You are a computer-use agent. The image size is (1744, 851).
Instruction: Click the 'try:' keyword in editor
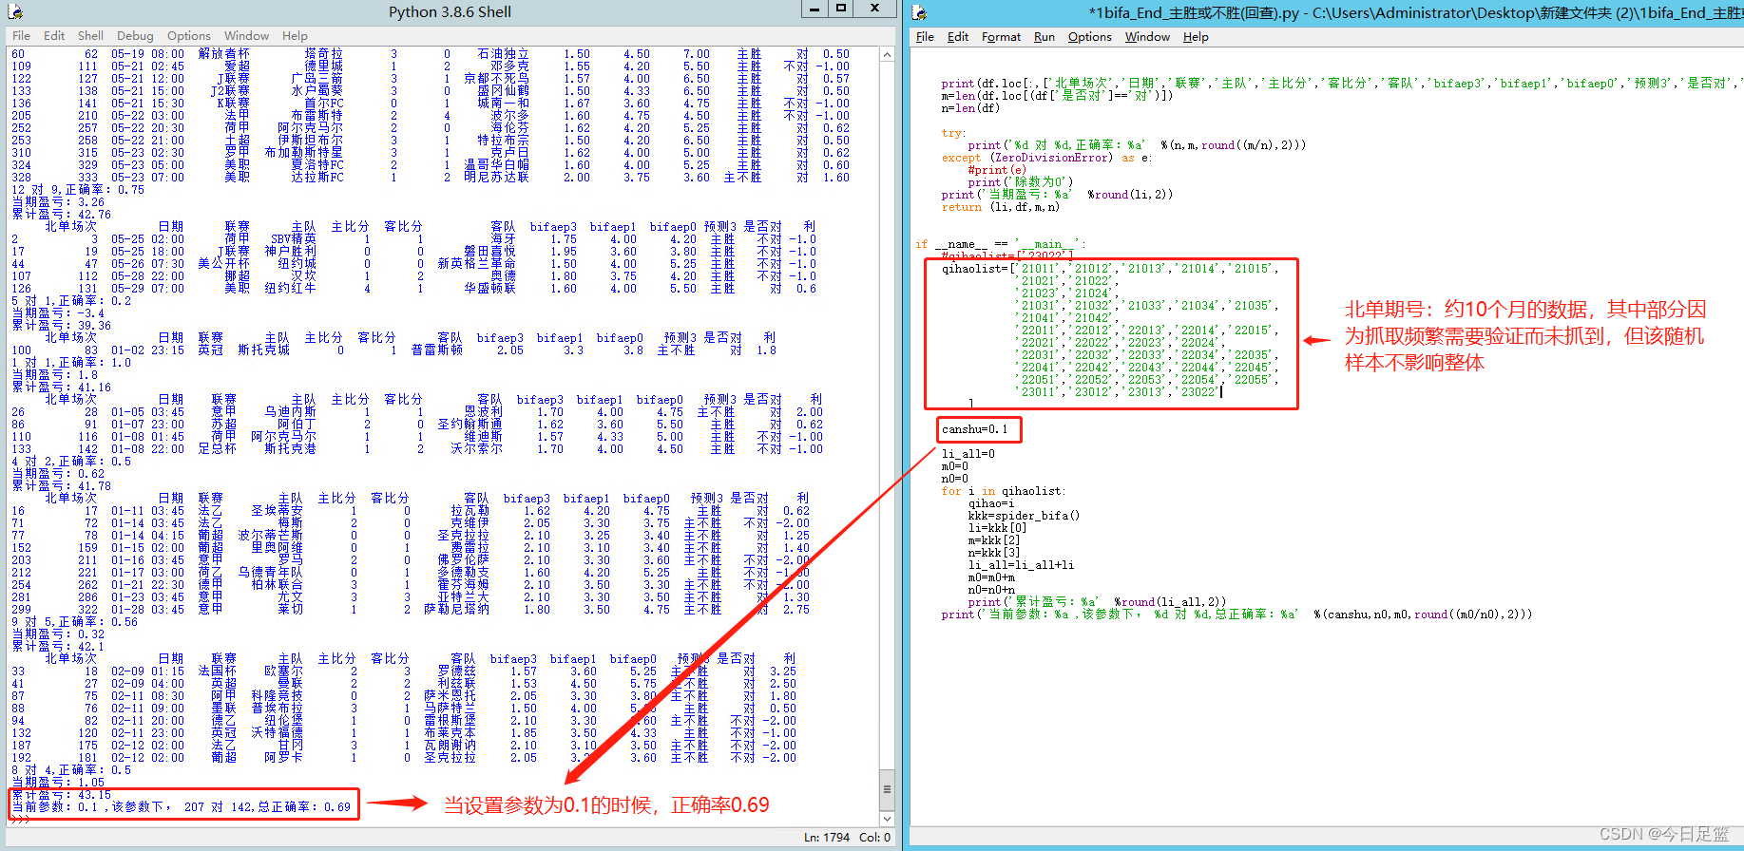(x=952, y=133)
